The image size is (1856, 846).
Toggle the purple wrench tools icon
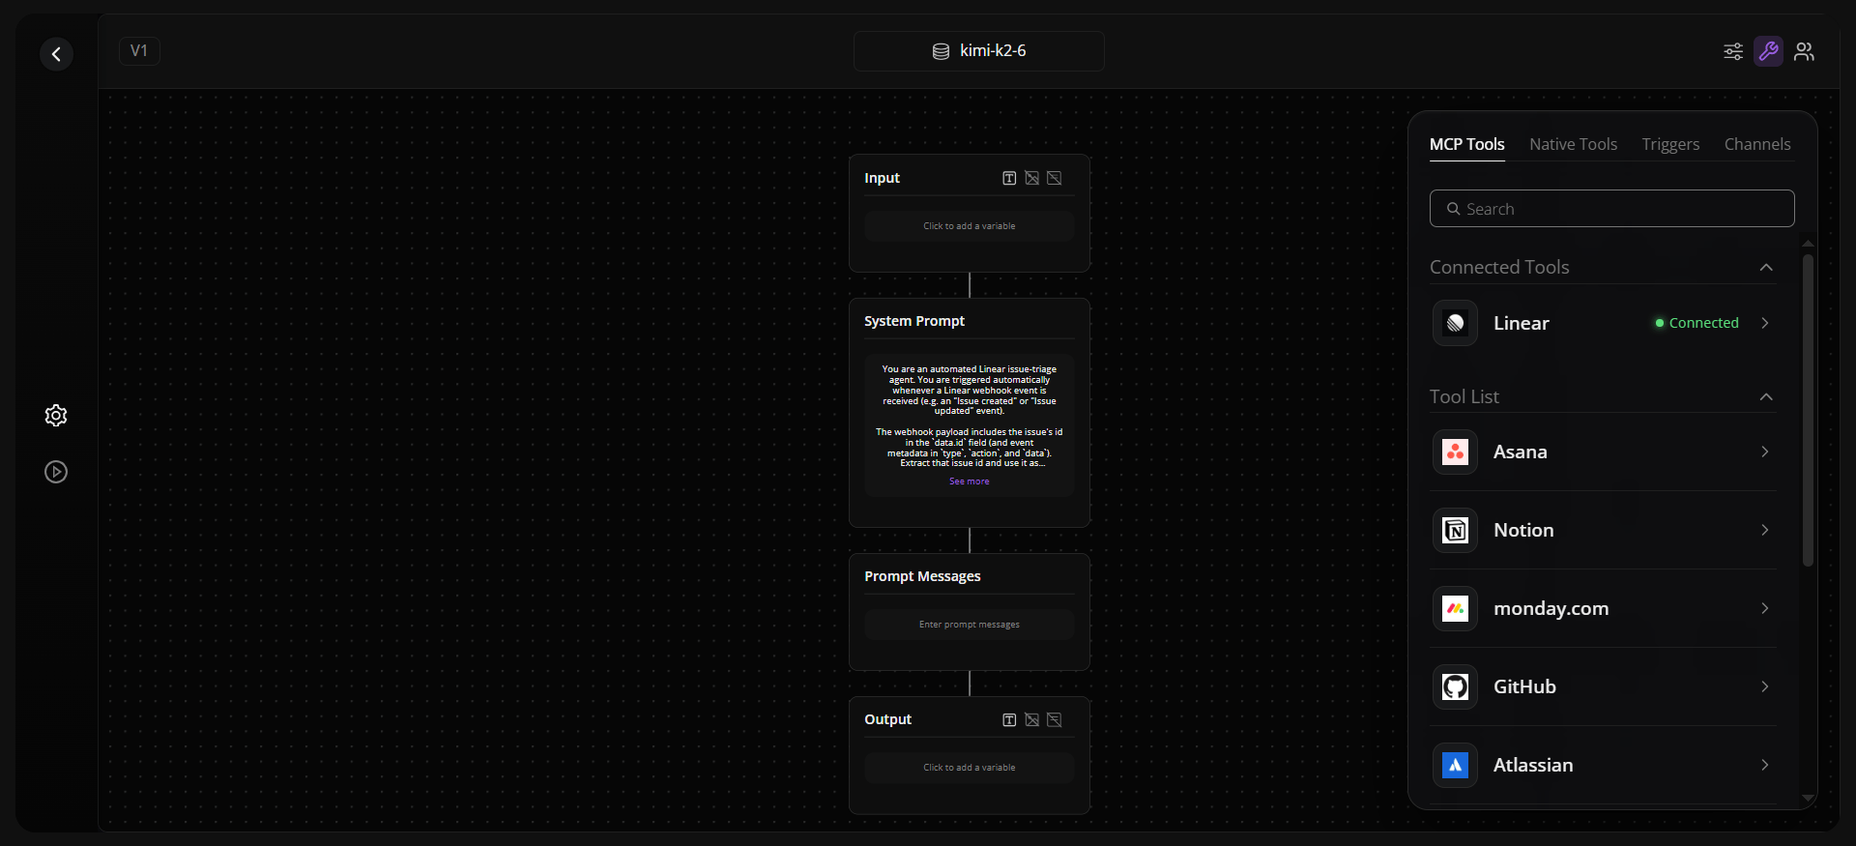pyautogui.click(x=1768, y=51)
